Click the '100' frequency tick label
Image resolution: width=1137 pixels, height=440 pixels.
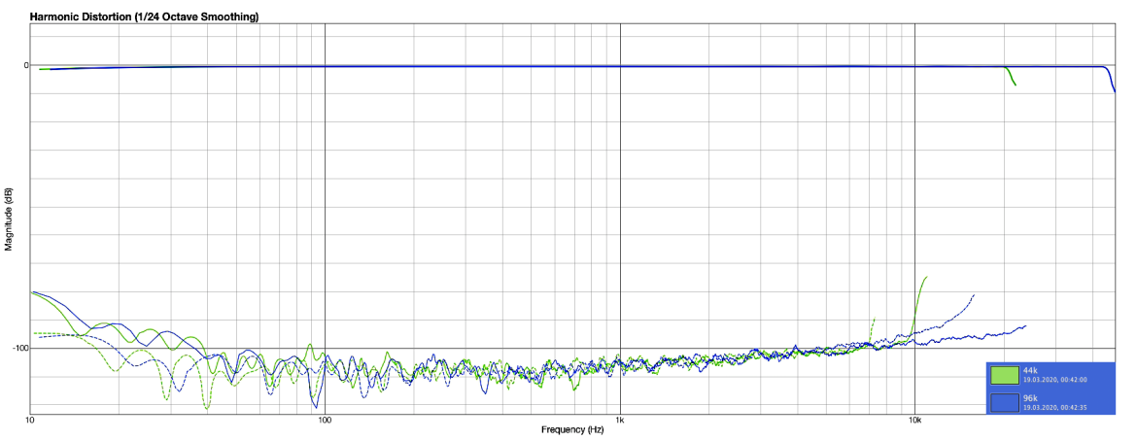tap(325, 420)
